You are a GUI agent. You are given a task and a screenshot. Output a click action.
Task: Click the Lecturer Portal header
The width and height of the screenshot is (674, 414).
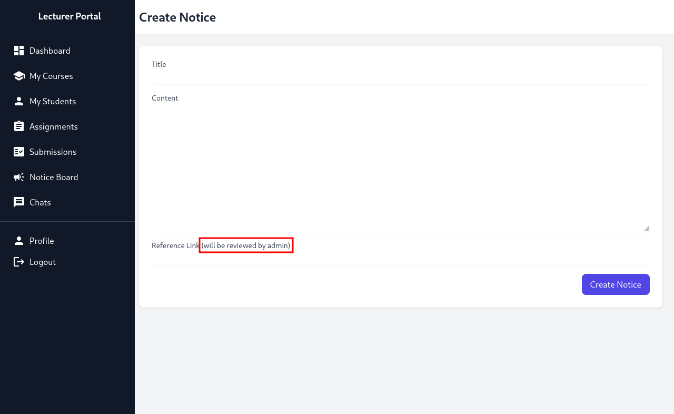pos(70,16)
